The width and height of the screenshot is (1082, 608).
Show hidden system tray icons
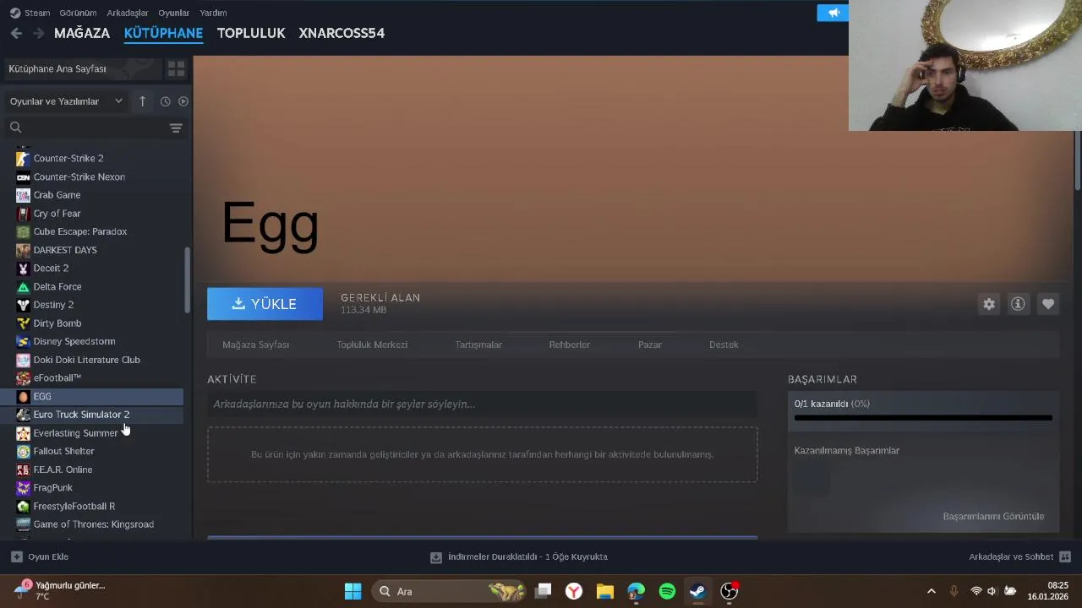tap(932, 591)
